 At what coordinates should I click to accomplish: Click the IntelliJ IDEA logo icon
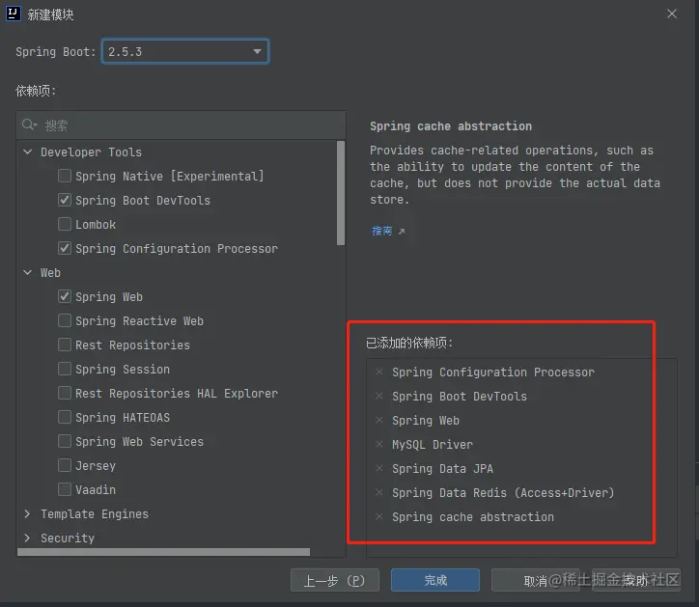pyautogui.click(x=13, y=14)
